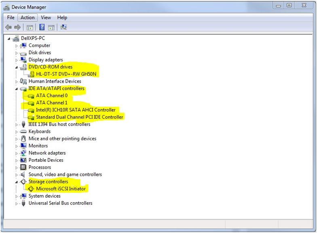Click the Back arrow toolbar icon
Image resolution: width=317 pixels, height=233 pixels.
tap(8, 28)
